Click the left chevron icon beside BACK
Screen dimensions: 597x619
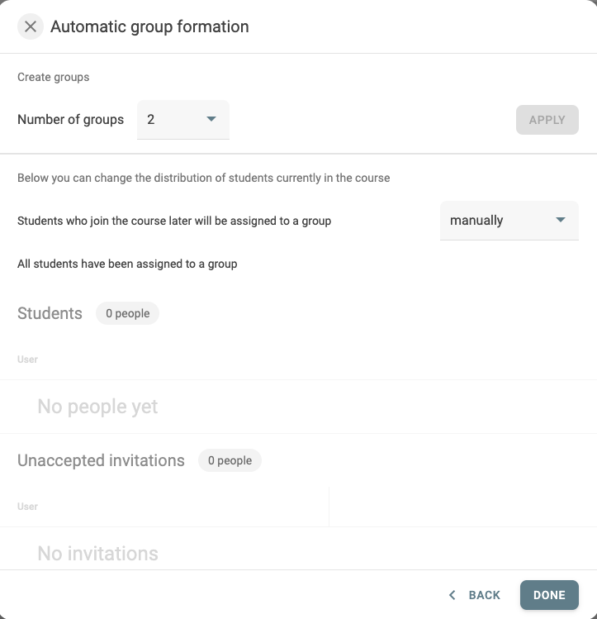[452, 595]
